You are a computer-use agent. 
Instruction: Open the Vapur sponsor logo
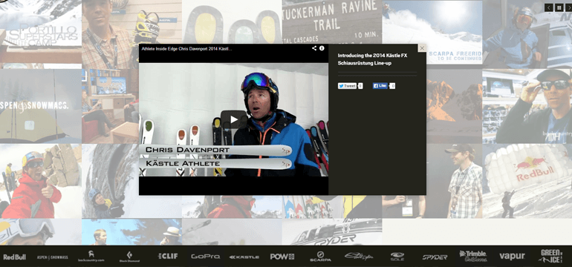pos(512,256)
